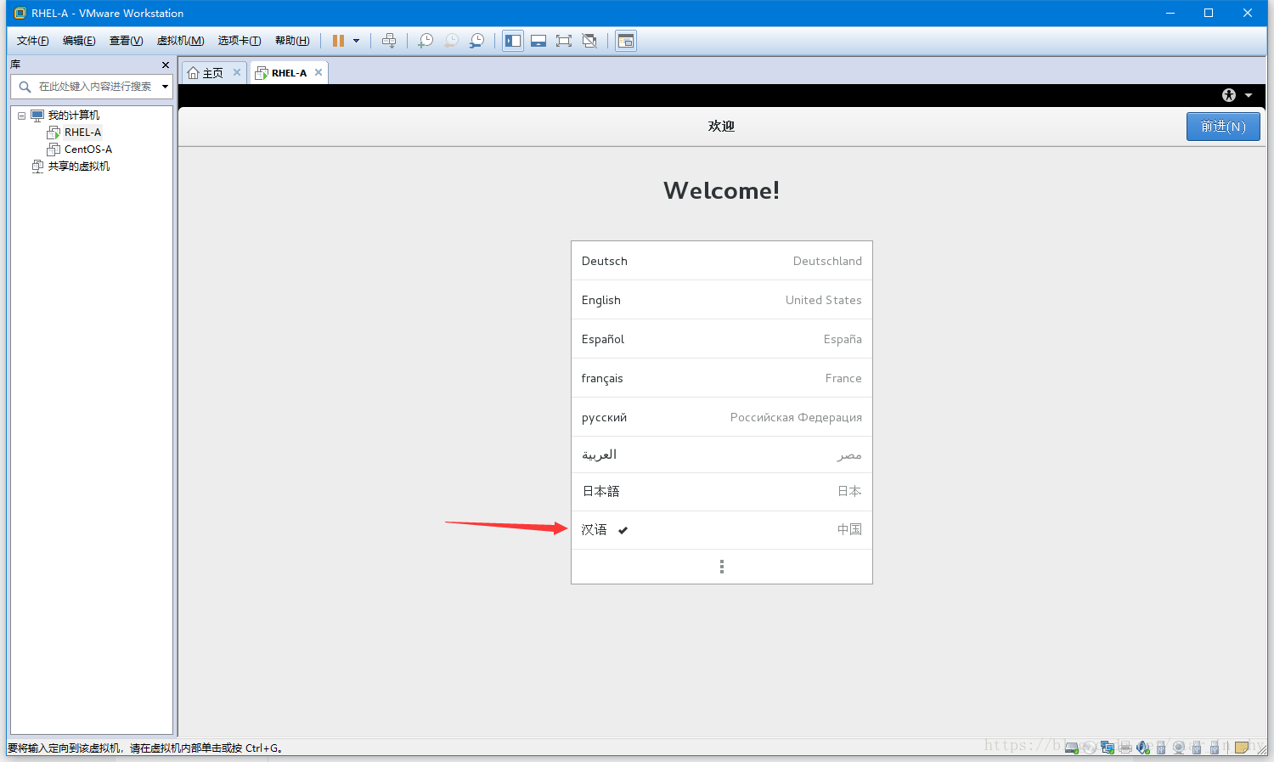Click the network adapter status icon
Image resolution: width=1274 pixels, height=762 pixels.
coord(1108,748)
